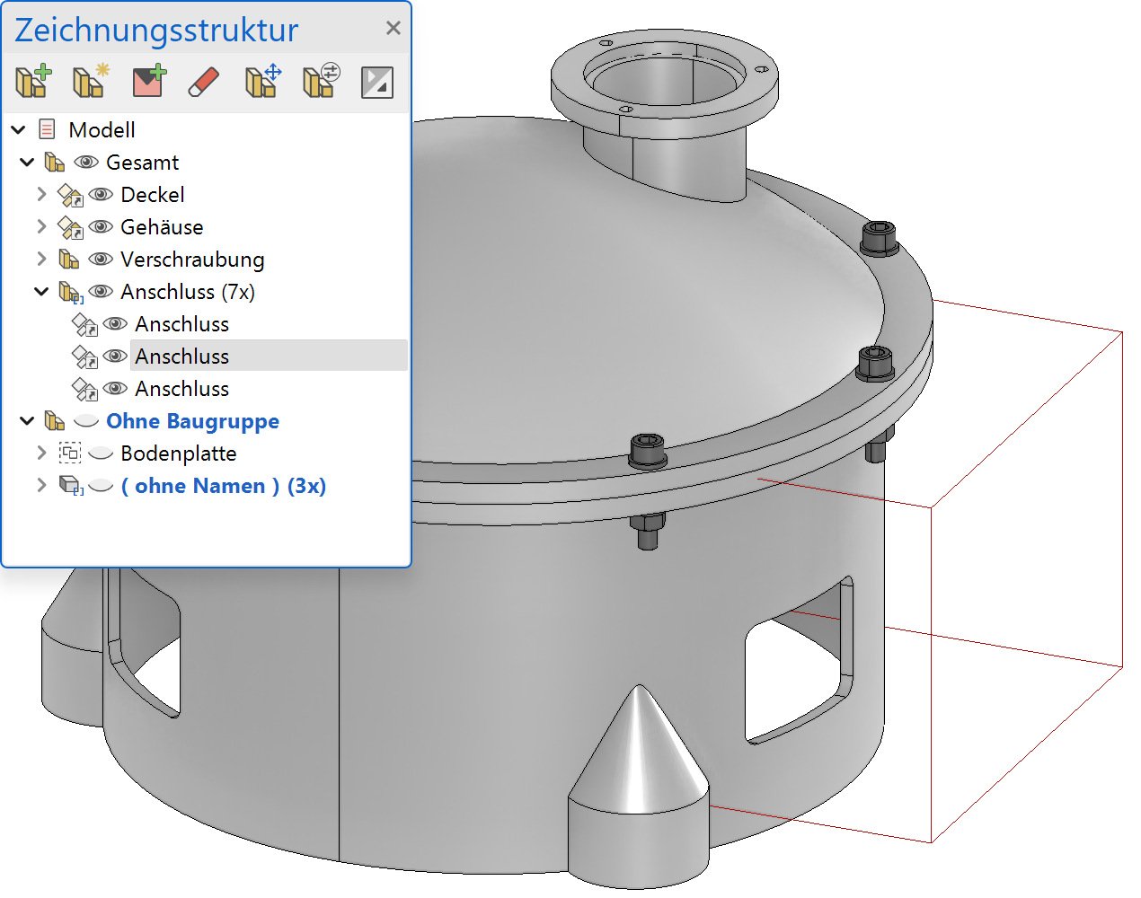Image resolution: width=1141 pixels, height=898 pixels.
Task: Click the Modell document icon
Action: point(48,130)
